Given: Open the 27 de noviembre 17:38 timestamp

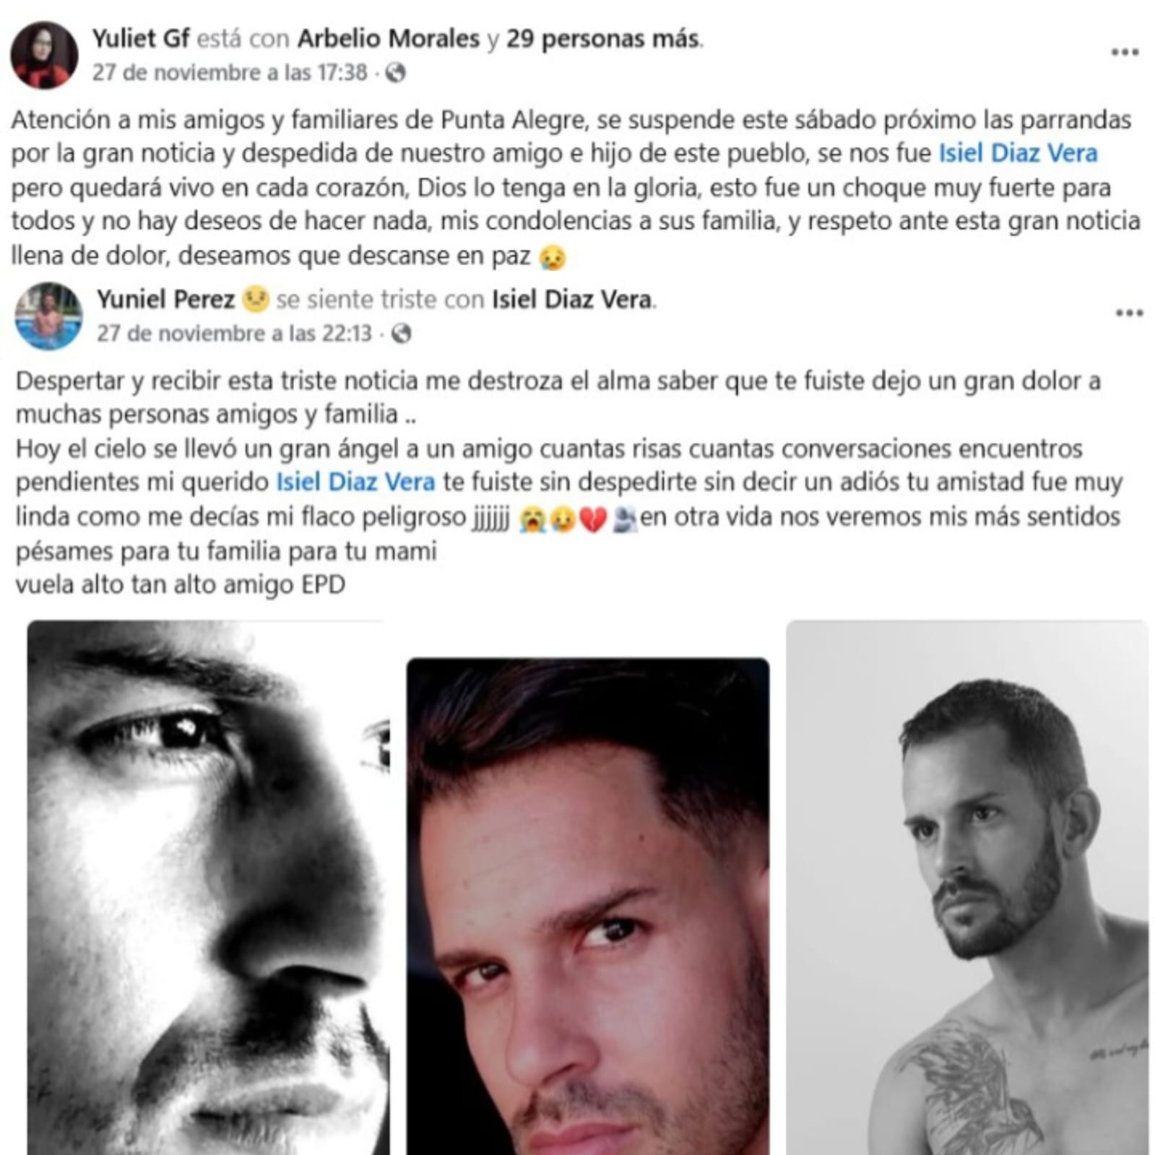Looking at the screenshot, I should (230, 73).
